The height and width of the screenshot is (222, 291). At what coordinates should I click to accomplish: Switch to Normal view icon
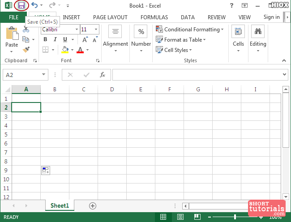163,217
